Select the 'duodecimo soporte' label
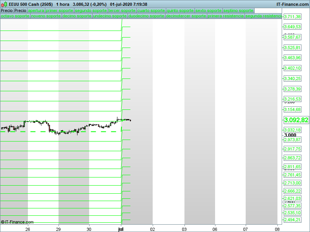Screen dimensions: 310x232 (x=146, y=16)
